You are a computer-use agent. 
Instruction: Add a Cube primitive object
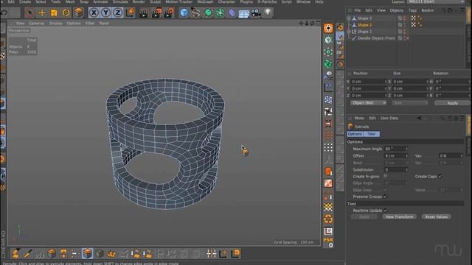[184, 13]
